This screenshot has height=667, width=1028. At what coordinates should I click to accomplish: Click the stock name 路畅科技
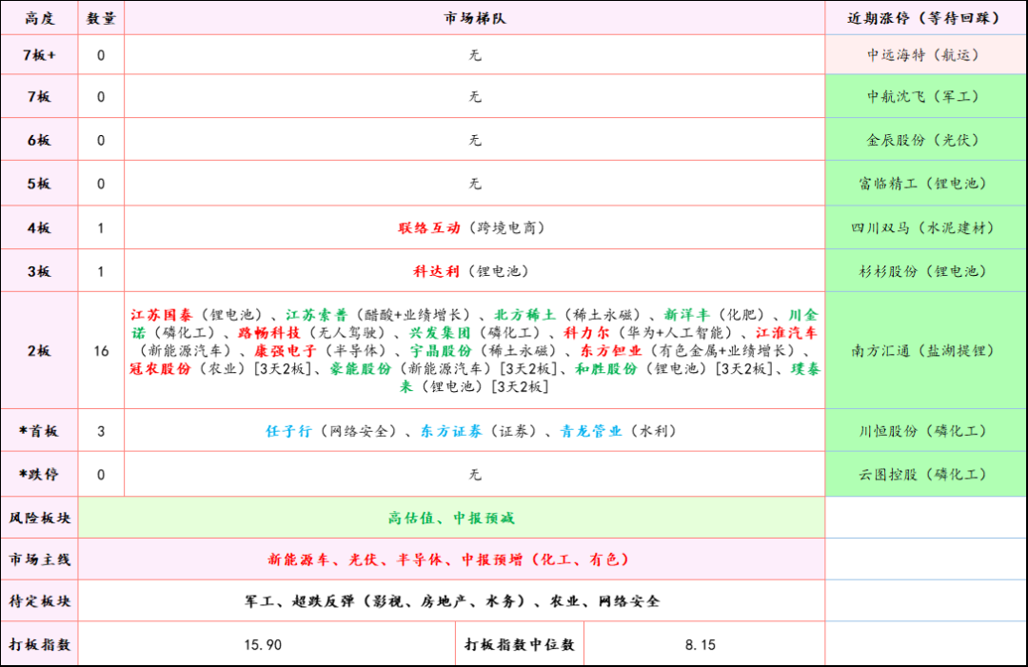tap(269, 333)
